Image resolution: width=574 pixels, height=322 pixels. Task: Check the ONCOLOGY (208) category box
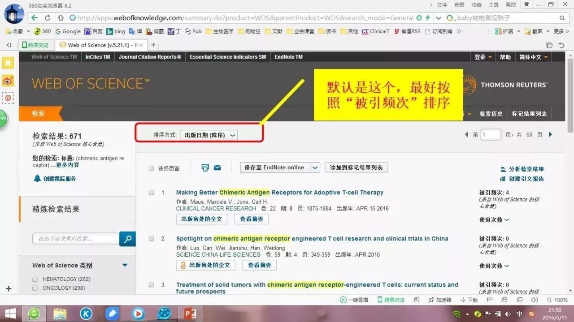[x=35, y=288]
